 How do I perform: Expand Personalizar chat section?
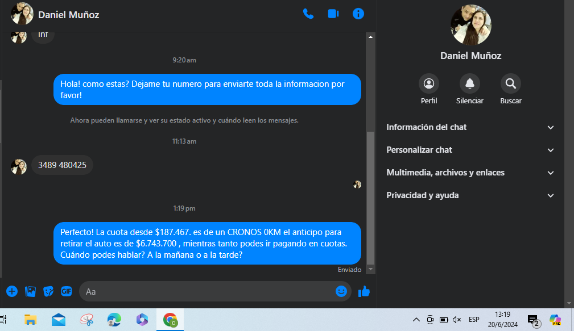tap(468, 150)
